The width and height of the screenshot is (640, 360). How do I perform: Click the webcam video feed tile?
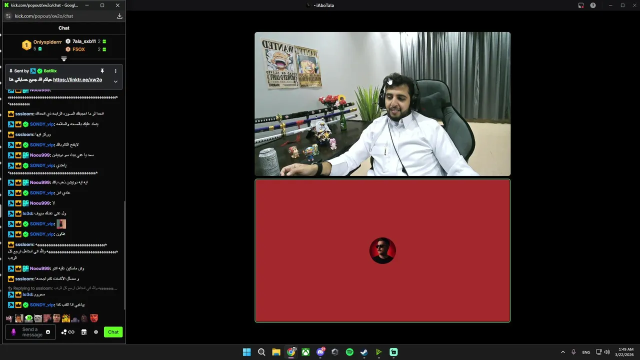[382, 104]
